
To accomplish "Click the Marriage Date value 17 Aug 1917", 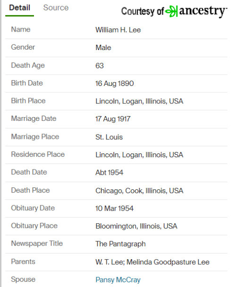I will click(113, 119).
